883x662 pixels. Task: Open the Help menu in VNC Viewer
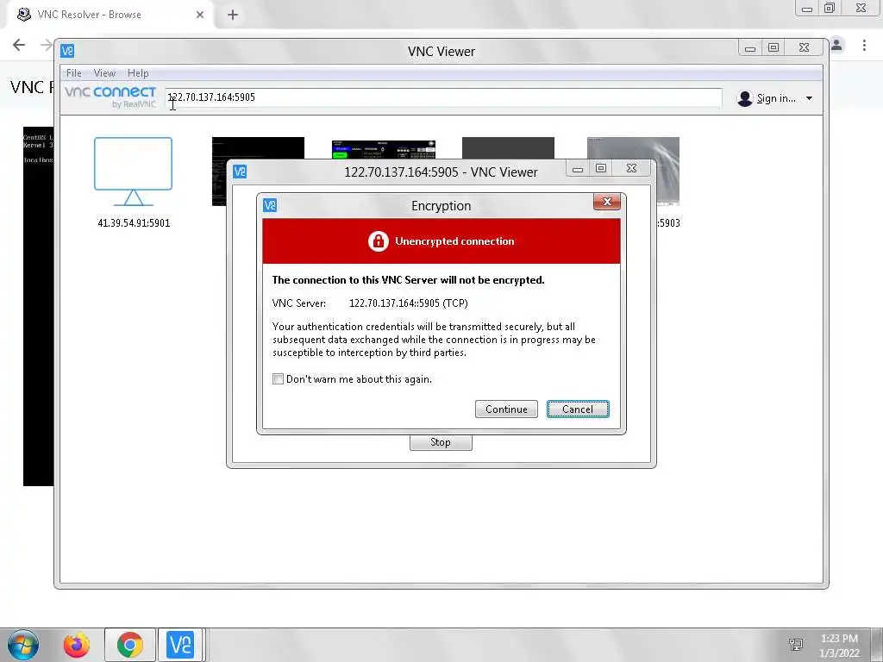pyautogui.click(x=138, y=73)
